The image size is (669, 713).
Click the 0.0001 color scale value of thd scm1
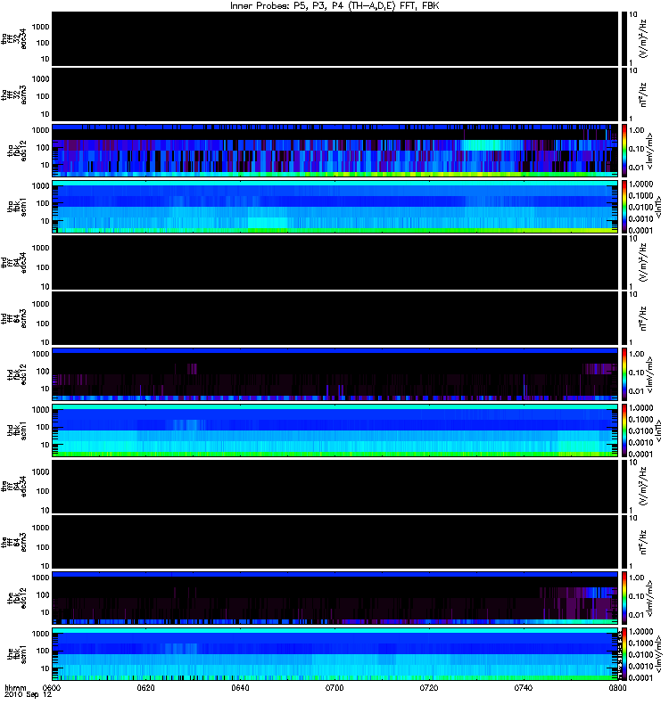click(640, 455)
